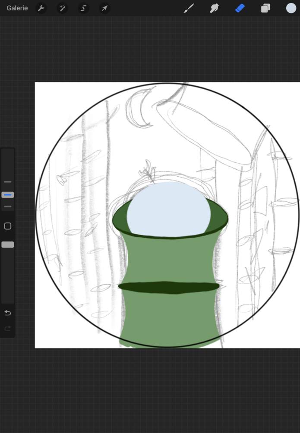Click the blue brush size slider handle

tap(8, 195)
